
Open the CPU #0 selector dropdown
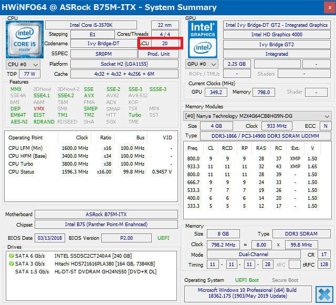point(22,64)
